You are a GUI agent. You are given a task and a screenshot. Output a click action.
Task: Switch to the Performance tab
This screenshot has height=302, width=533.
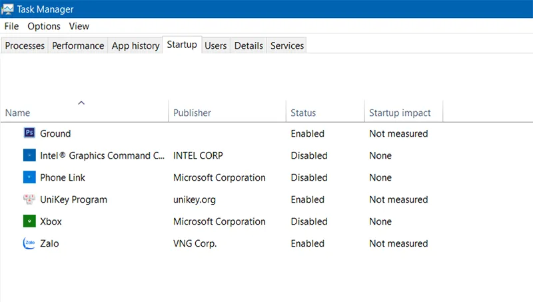pos(78,45)
